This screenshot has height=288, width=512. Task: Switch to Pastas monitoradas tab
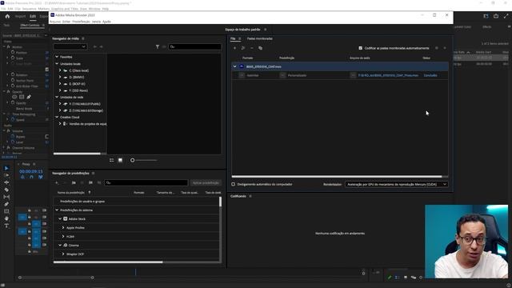tap(260, 38)
